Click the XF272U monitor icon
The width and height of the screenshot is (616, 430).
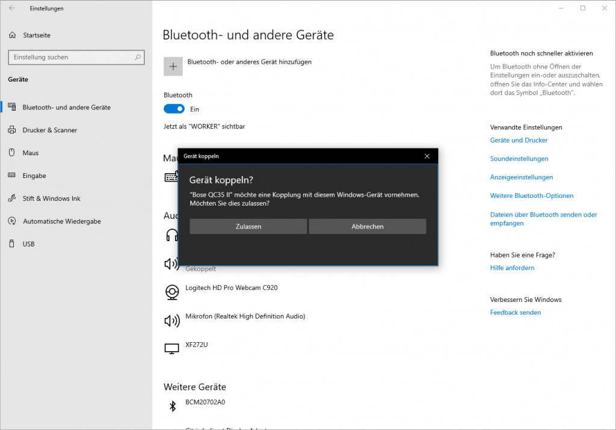pos(172,348)
